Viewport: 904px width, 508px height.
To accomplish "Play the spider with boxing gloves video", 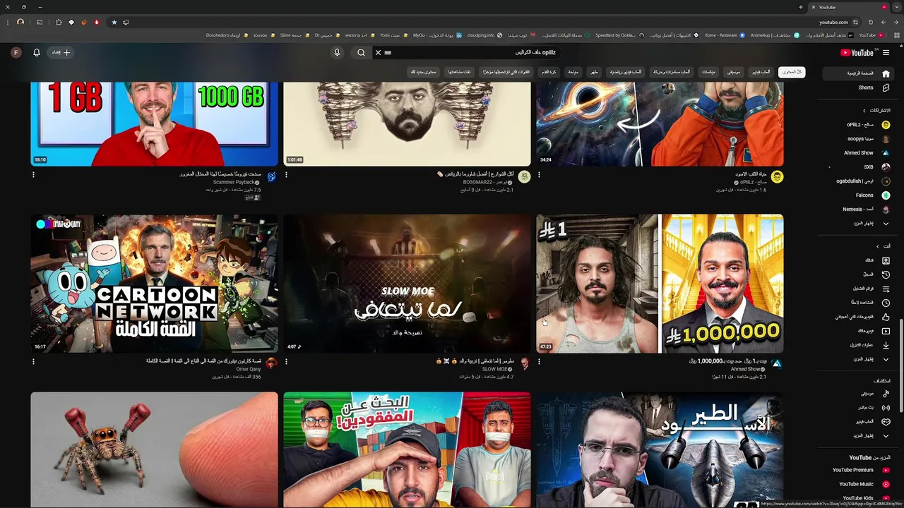I will (x=154, y=450).
